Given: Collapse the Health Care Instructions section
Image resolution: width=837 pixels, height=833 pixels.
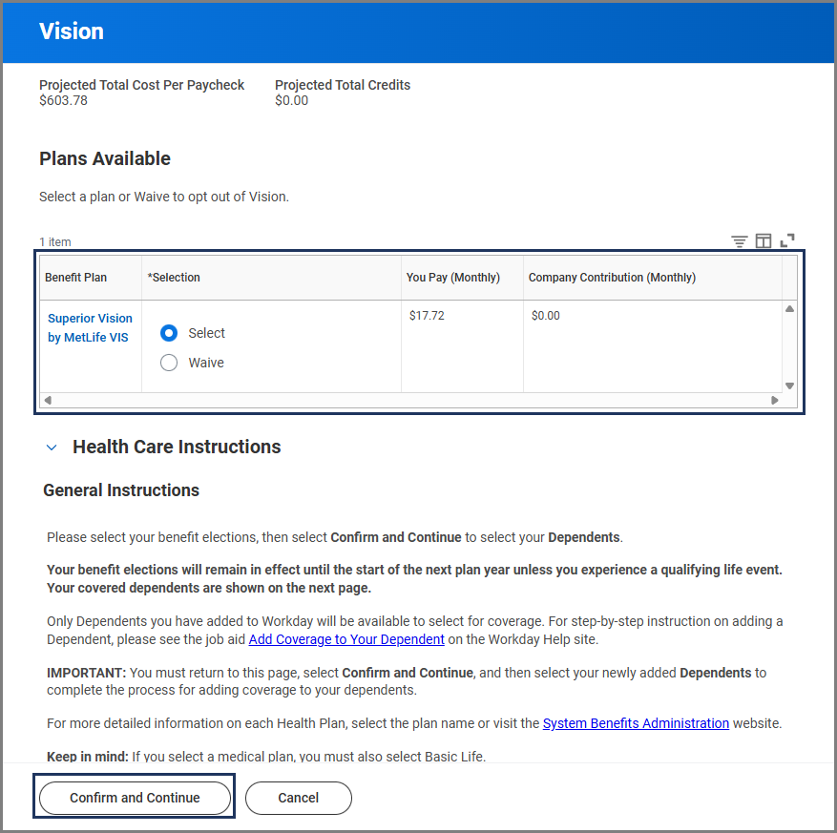Looking at the screenshot, I should click(x=52, y=448).
